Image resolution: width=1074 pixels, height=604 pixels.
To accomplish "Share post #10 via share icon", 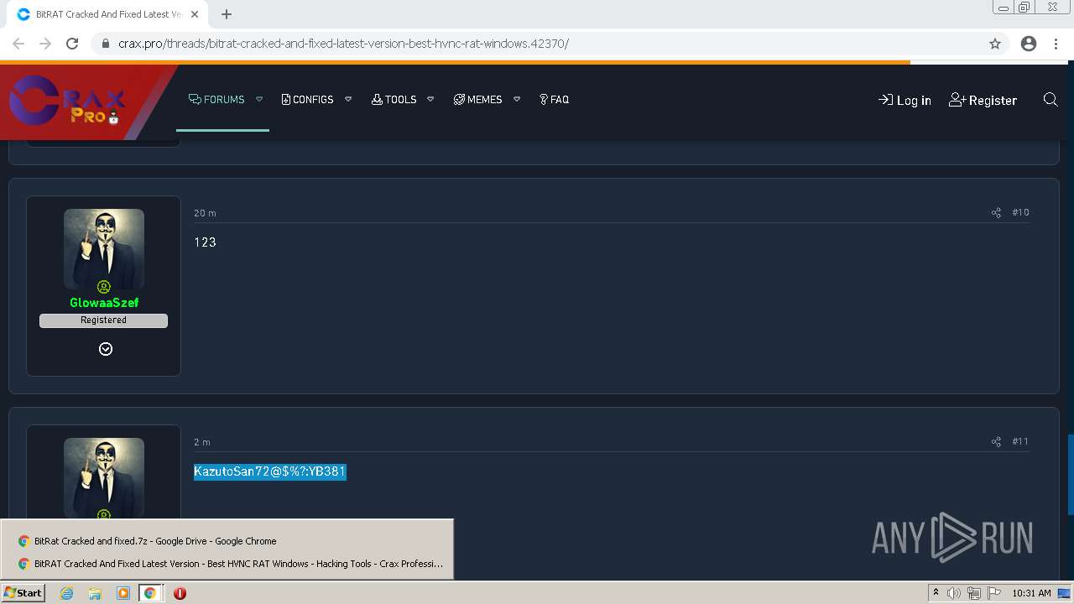I will 996,213.
